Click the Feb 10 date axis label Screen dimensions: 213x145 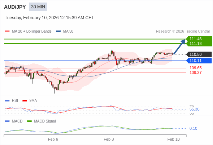[174, 139]
